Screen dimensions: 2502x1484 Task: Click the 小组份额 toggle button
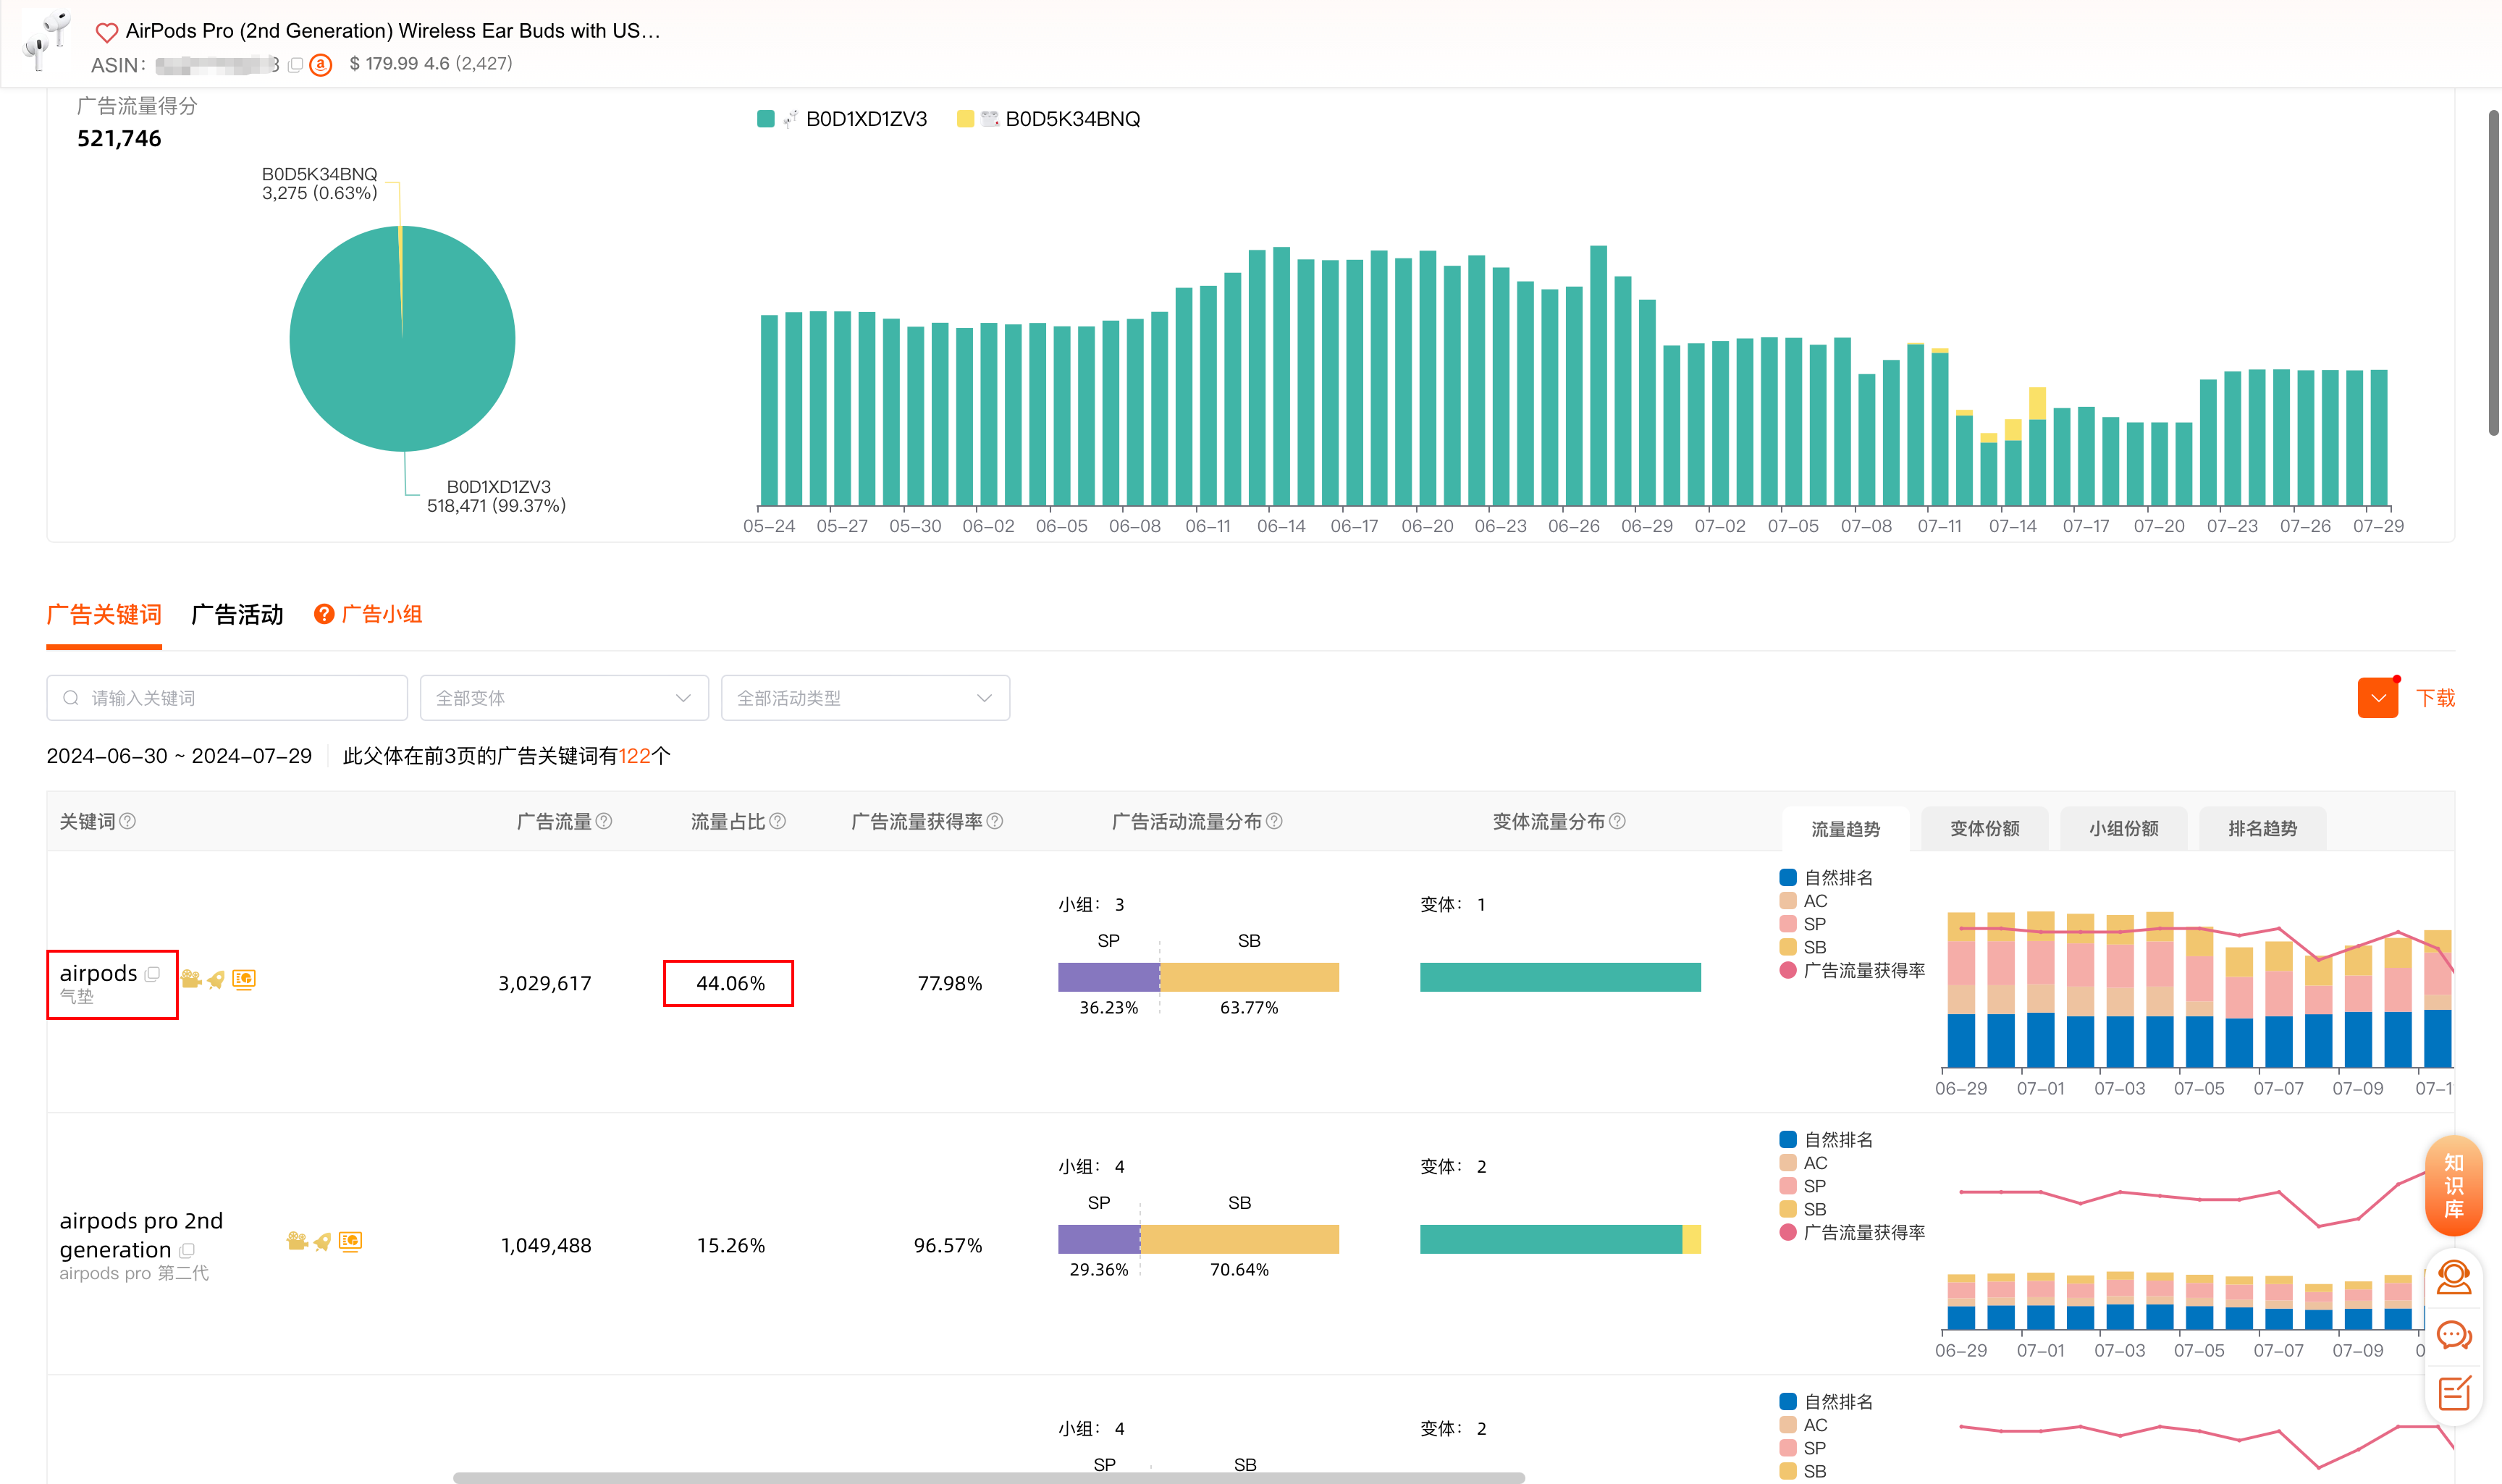pos(2122,827)
